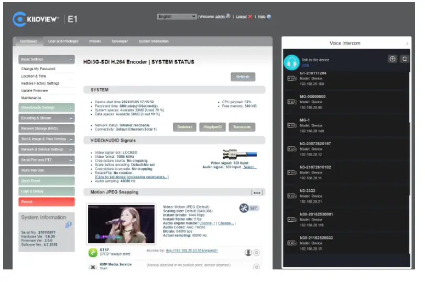Select Maintenance menu item
Image resolution: width=425 pixels, height=282 pixels.
pos(31,98)
